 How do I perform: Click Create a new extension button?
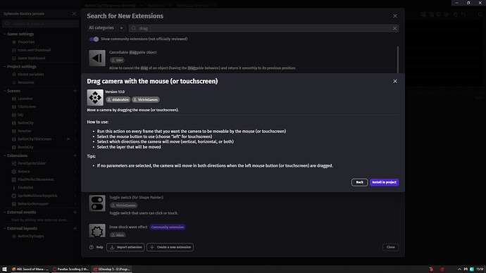pyautogui.click(x=170, y=247)
